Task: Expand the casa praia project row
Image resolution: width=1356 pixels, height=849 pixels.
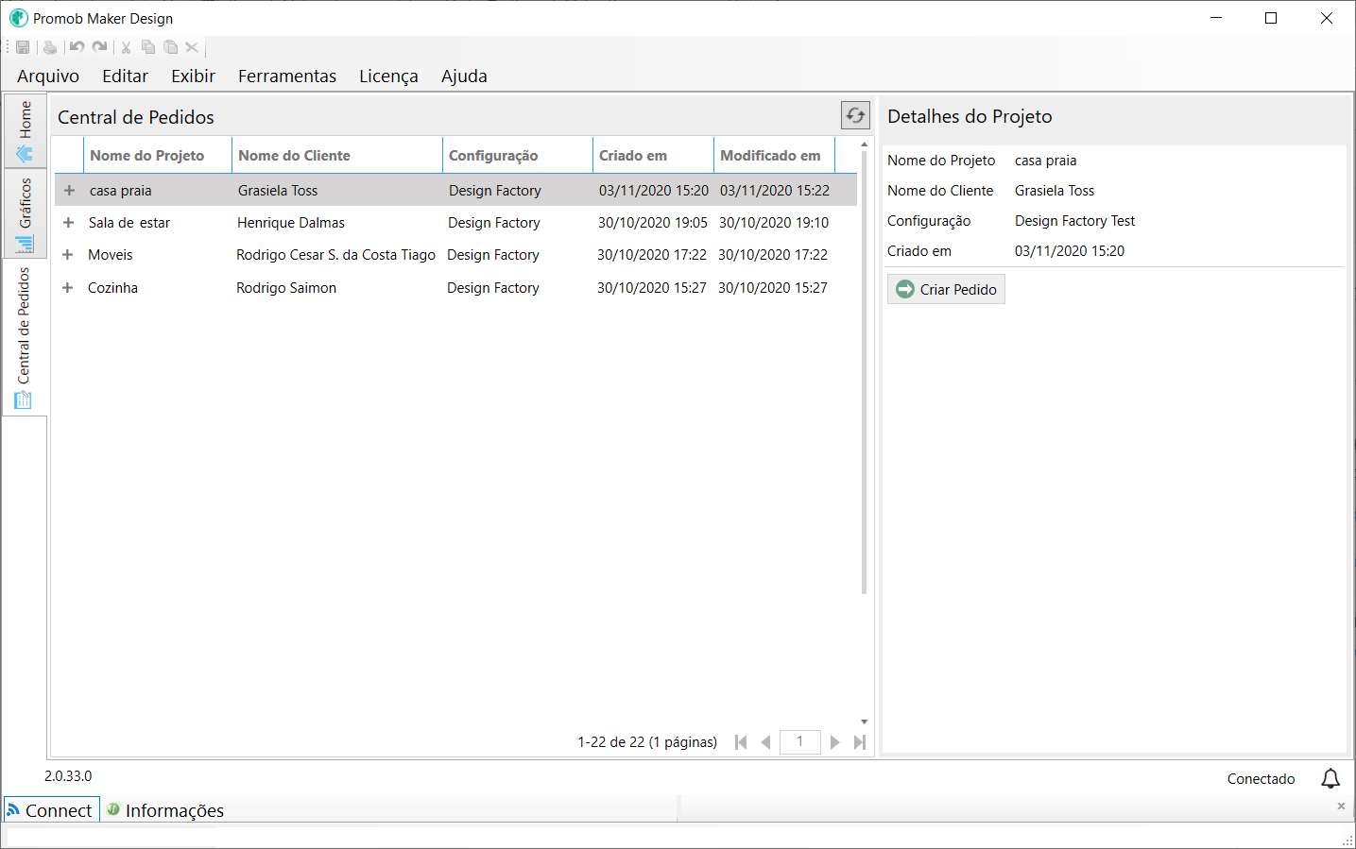Action: coord(69,191)
